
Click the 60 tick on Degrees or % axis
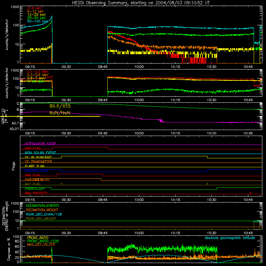tap(17, 246)
